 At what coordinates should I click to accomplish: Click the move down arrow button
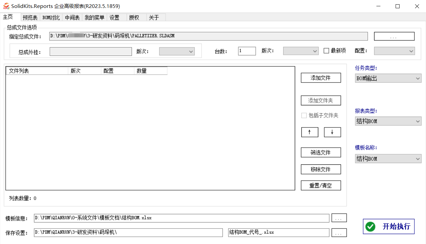[x=332, y=132]
